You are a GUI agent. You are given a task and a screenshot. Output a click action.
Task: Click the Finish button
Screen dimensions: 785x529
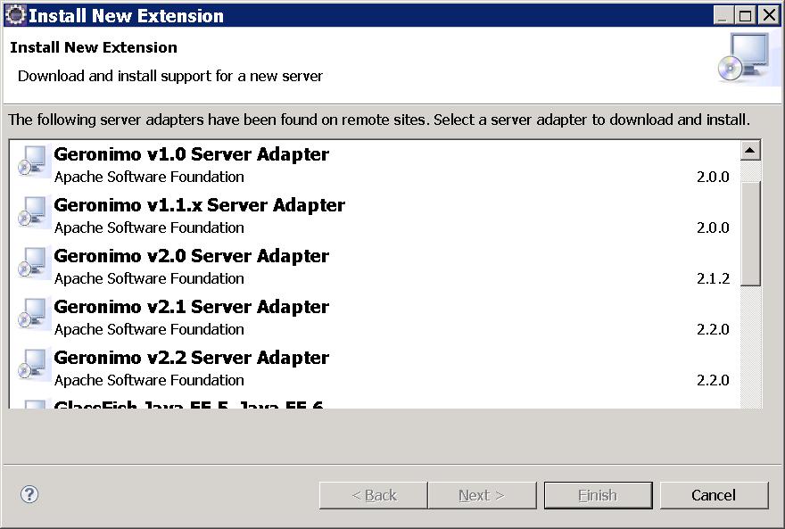point(599,495)
